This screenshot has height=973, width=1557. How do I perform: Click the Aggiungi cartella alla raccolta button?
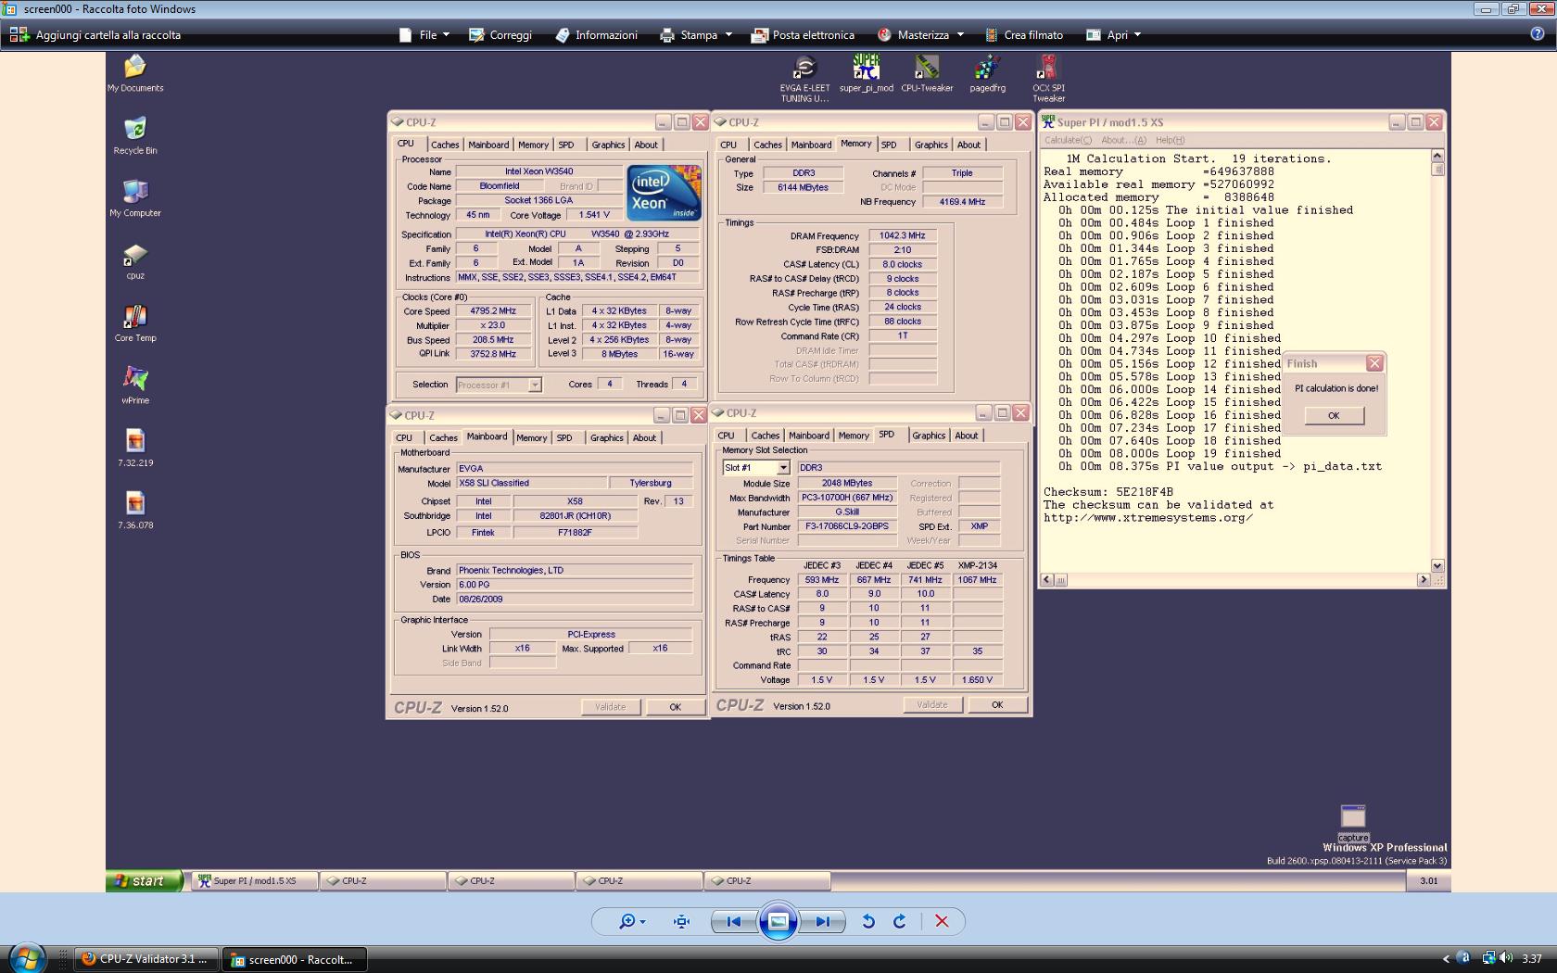pos(95,35)
